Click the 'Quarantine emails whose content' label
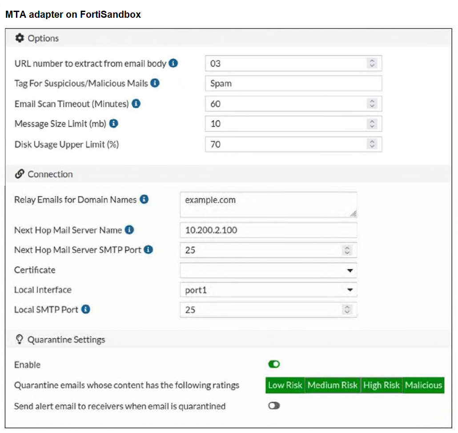458x433 pixels. tap(127, 385)
